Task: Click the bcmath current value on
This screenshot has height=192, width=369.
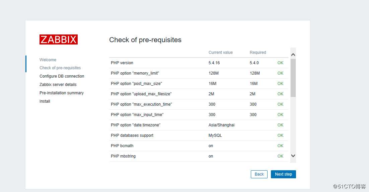Action: click(211, 146)
